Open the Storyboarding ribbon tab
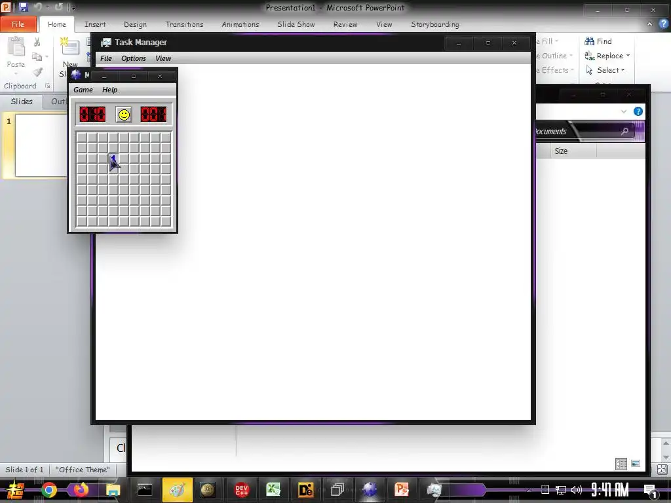Viewport: 671px width, 503px height. 435,24
